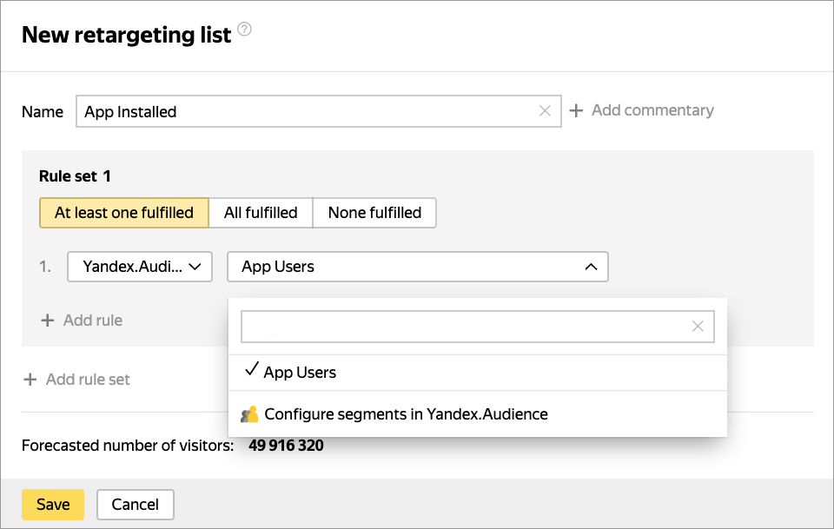Select the "At least one fulfilled" condition

(124, 213)
